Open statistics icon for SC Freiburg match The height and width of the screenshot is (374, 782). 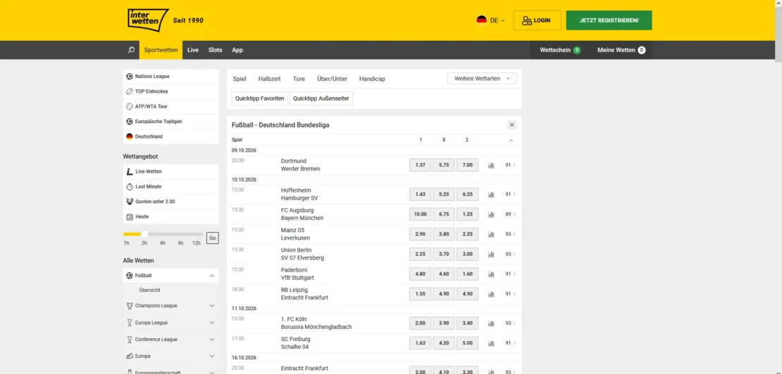click(x=491, y=343)
